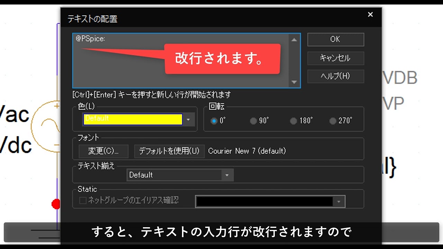This screenshot has width=443, height=249.
Task: Open help with ヘルプ(H) button
Action: pos(335,76)
